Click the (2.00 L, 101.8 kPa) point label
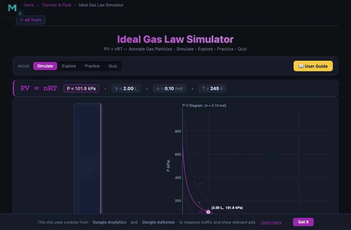351x230 pixels. (227, 208)
